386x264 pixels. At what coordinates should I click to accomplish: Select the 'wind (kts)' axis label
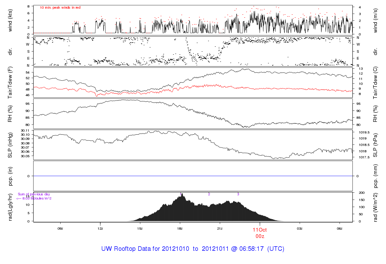(10, 20)
